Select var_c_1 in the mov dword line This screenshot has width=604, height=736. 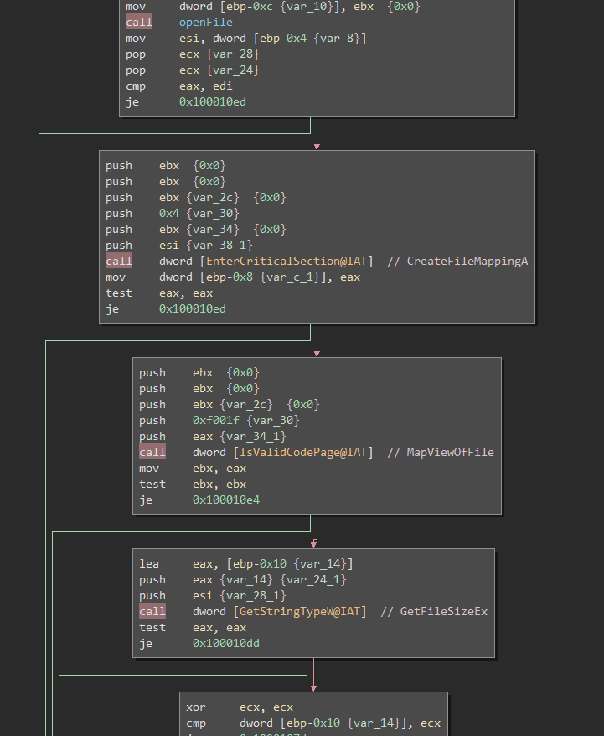click(290, 277)
